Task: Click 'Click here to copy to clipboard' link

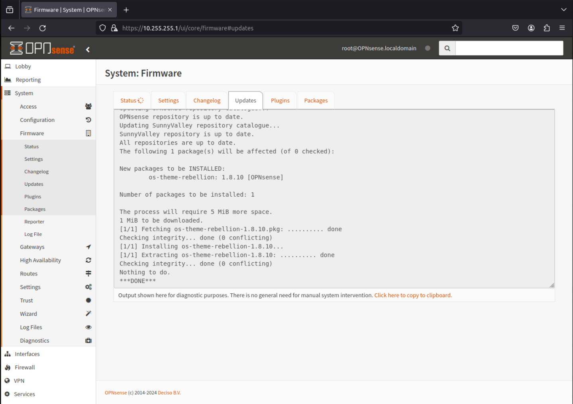Action: tap(413, 295)
